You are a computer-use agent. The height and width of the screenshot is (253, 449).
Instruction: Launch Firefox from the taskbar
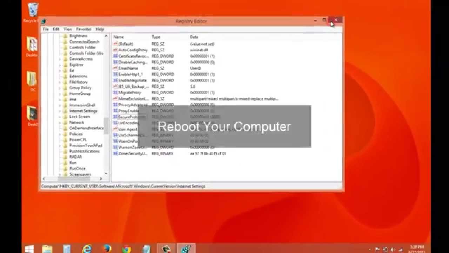[x=107, y=249]
